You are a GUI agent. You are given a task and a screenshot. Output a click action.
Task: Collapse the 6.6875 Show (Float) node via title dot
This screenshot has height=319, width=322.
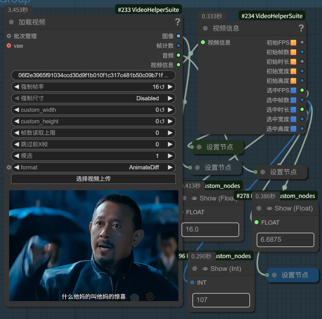tap(259, 208)
